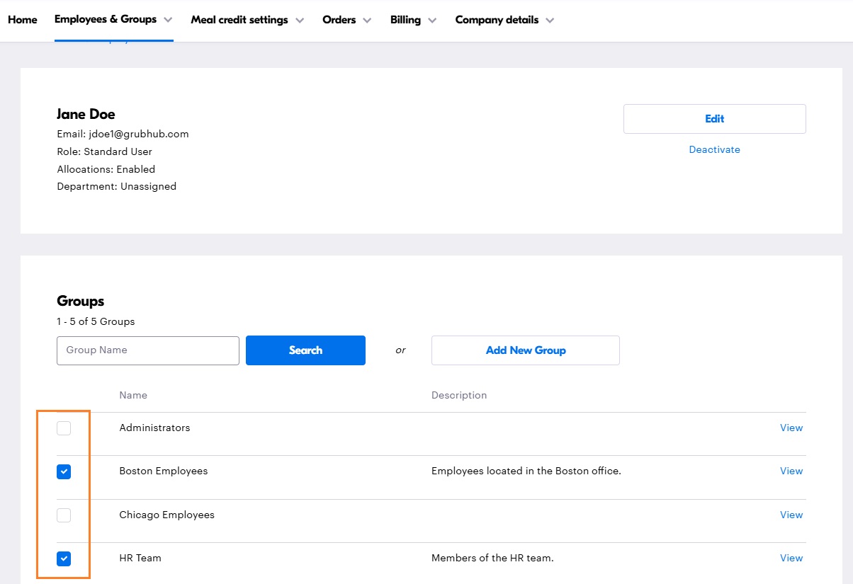View the HR Team group details
853x584 pixels.
pos(791,558)
